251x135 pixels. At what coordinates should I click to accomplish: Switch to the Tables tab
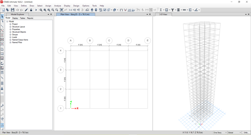click(23, 18)
